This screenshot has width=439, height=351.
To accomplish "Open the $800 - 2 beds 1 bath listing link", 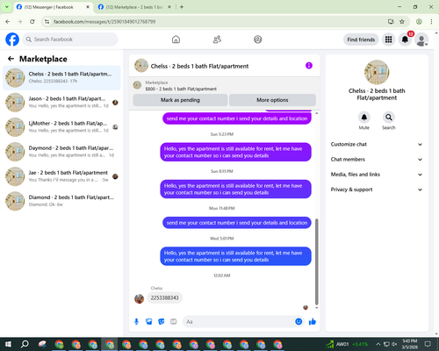I will tap(181, 89).
